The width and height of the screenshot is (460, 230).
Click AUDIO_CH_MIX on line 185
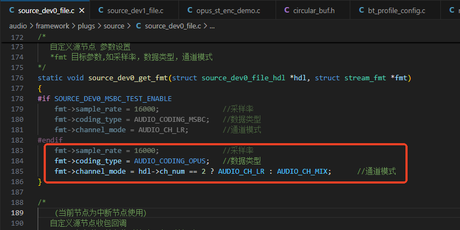[x=302, y=171]
